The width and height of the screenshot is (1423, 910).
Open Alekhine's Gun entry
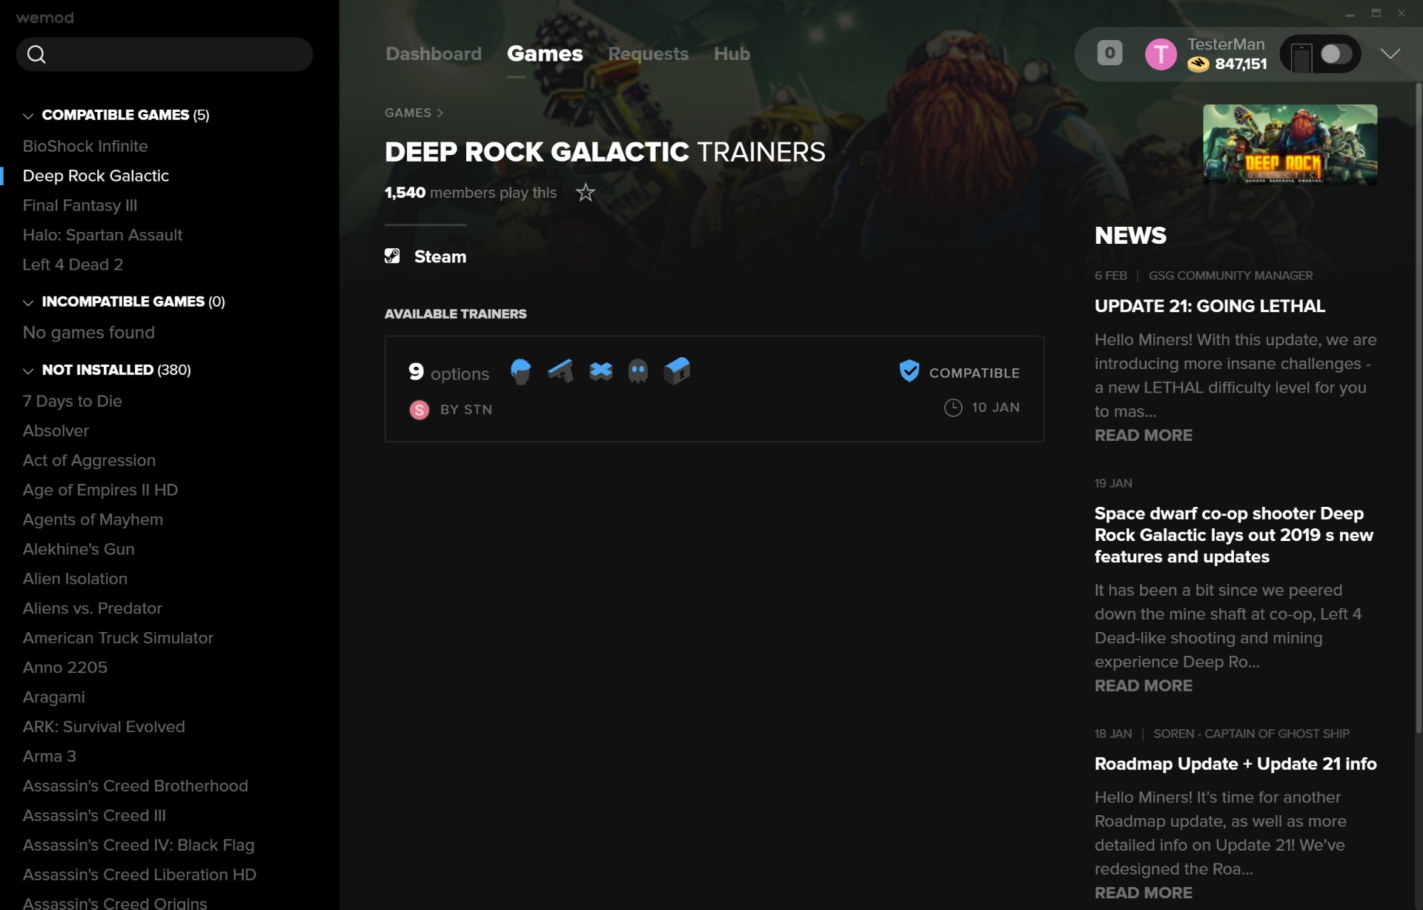tap(79, 549)
